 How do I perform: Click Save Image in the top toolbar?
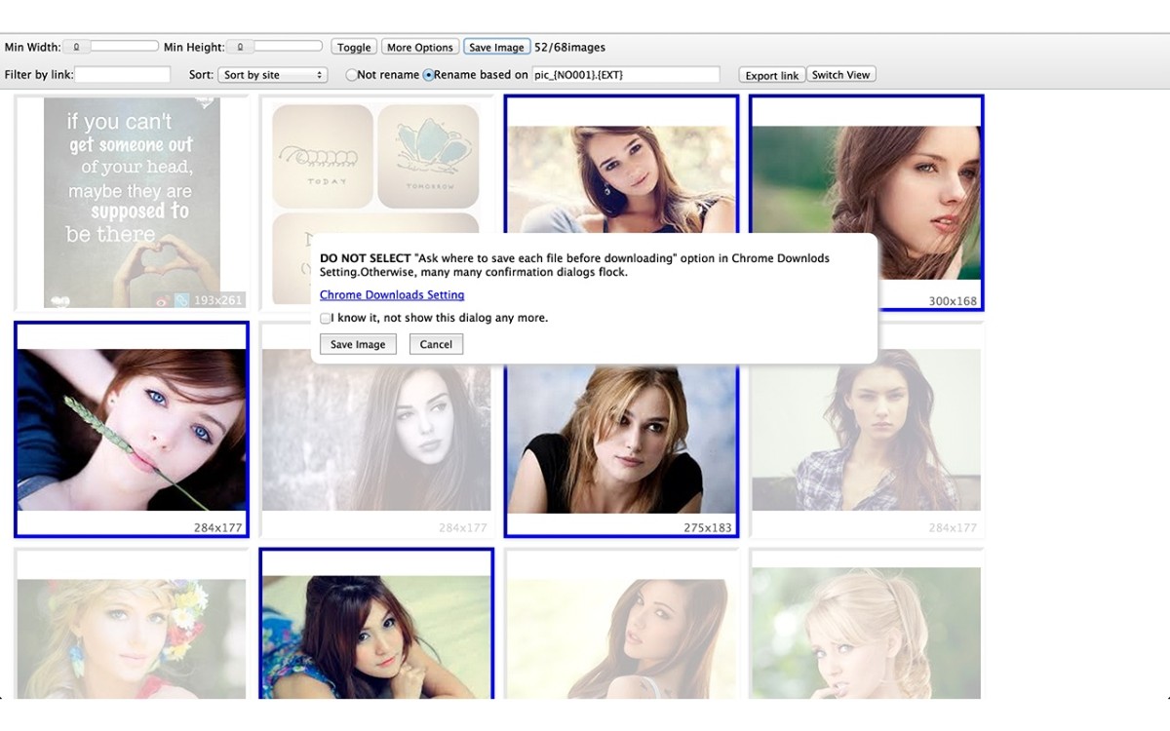(x=496, y=47)
